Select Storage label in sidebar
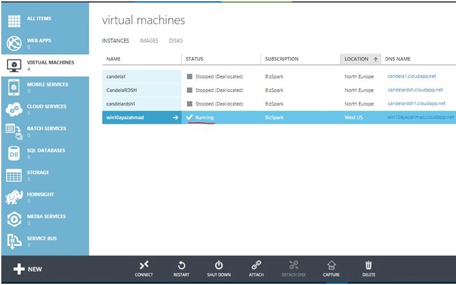Image resolution: width=456 pixels, height=285 pixels. [x=38, y=172]
